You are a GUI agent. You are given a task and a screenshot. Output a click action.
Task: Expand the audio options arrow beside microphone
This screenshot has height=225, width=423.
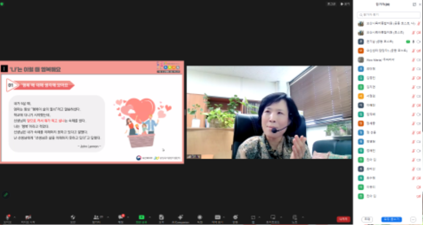coord(14,215)
